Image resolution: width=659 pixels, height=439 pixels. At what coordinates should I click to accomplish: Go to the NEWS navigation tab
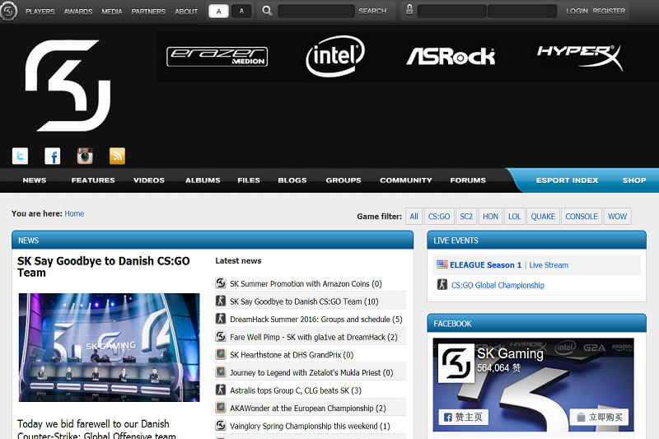35,180
